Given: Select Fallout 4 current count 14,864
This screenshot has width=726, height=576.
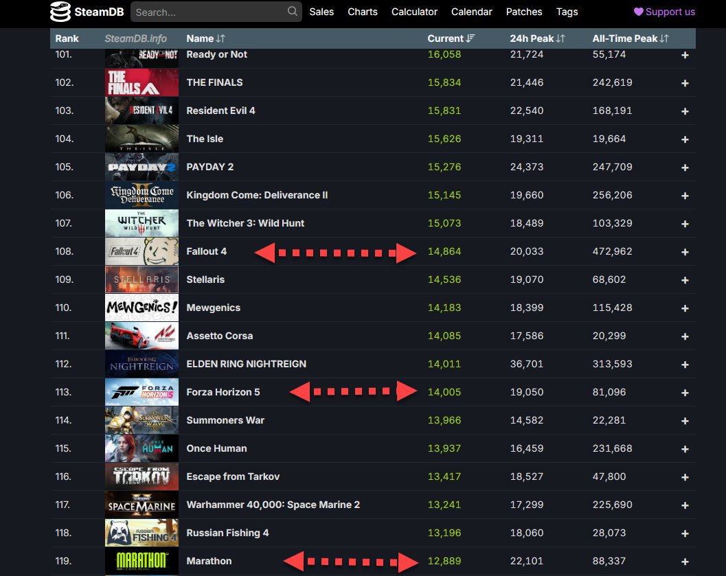Looking at the screenshot, I should coord(444,251).
